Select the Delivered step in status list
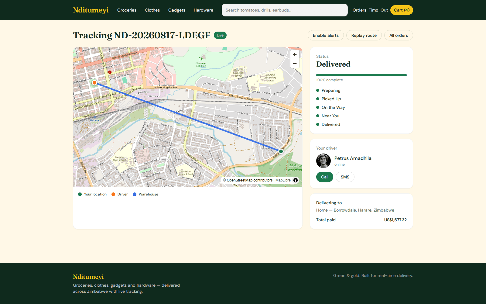The image size is (486, 304). 328,124
